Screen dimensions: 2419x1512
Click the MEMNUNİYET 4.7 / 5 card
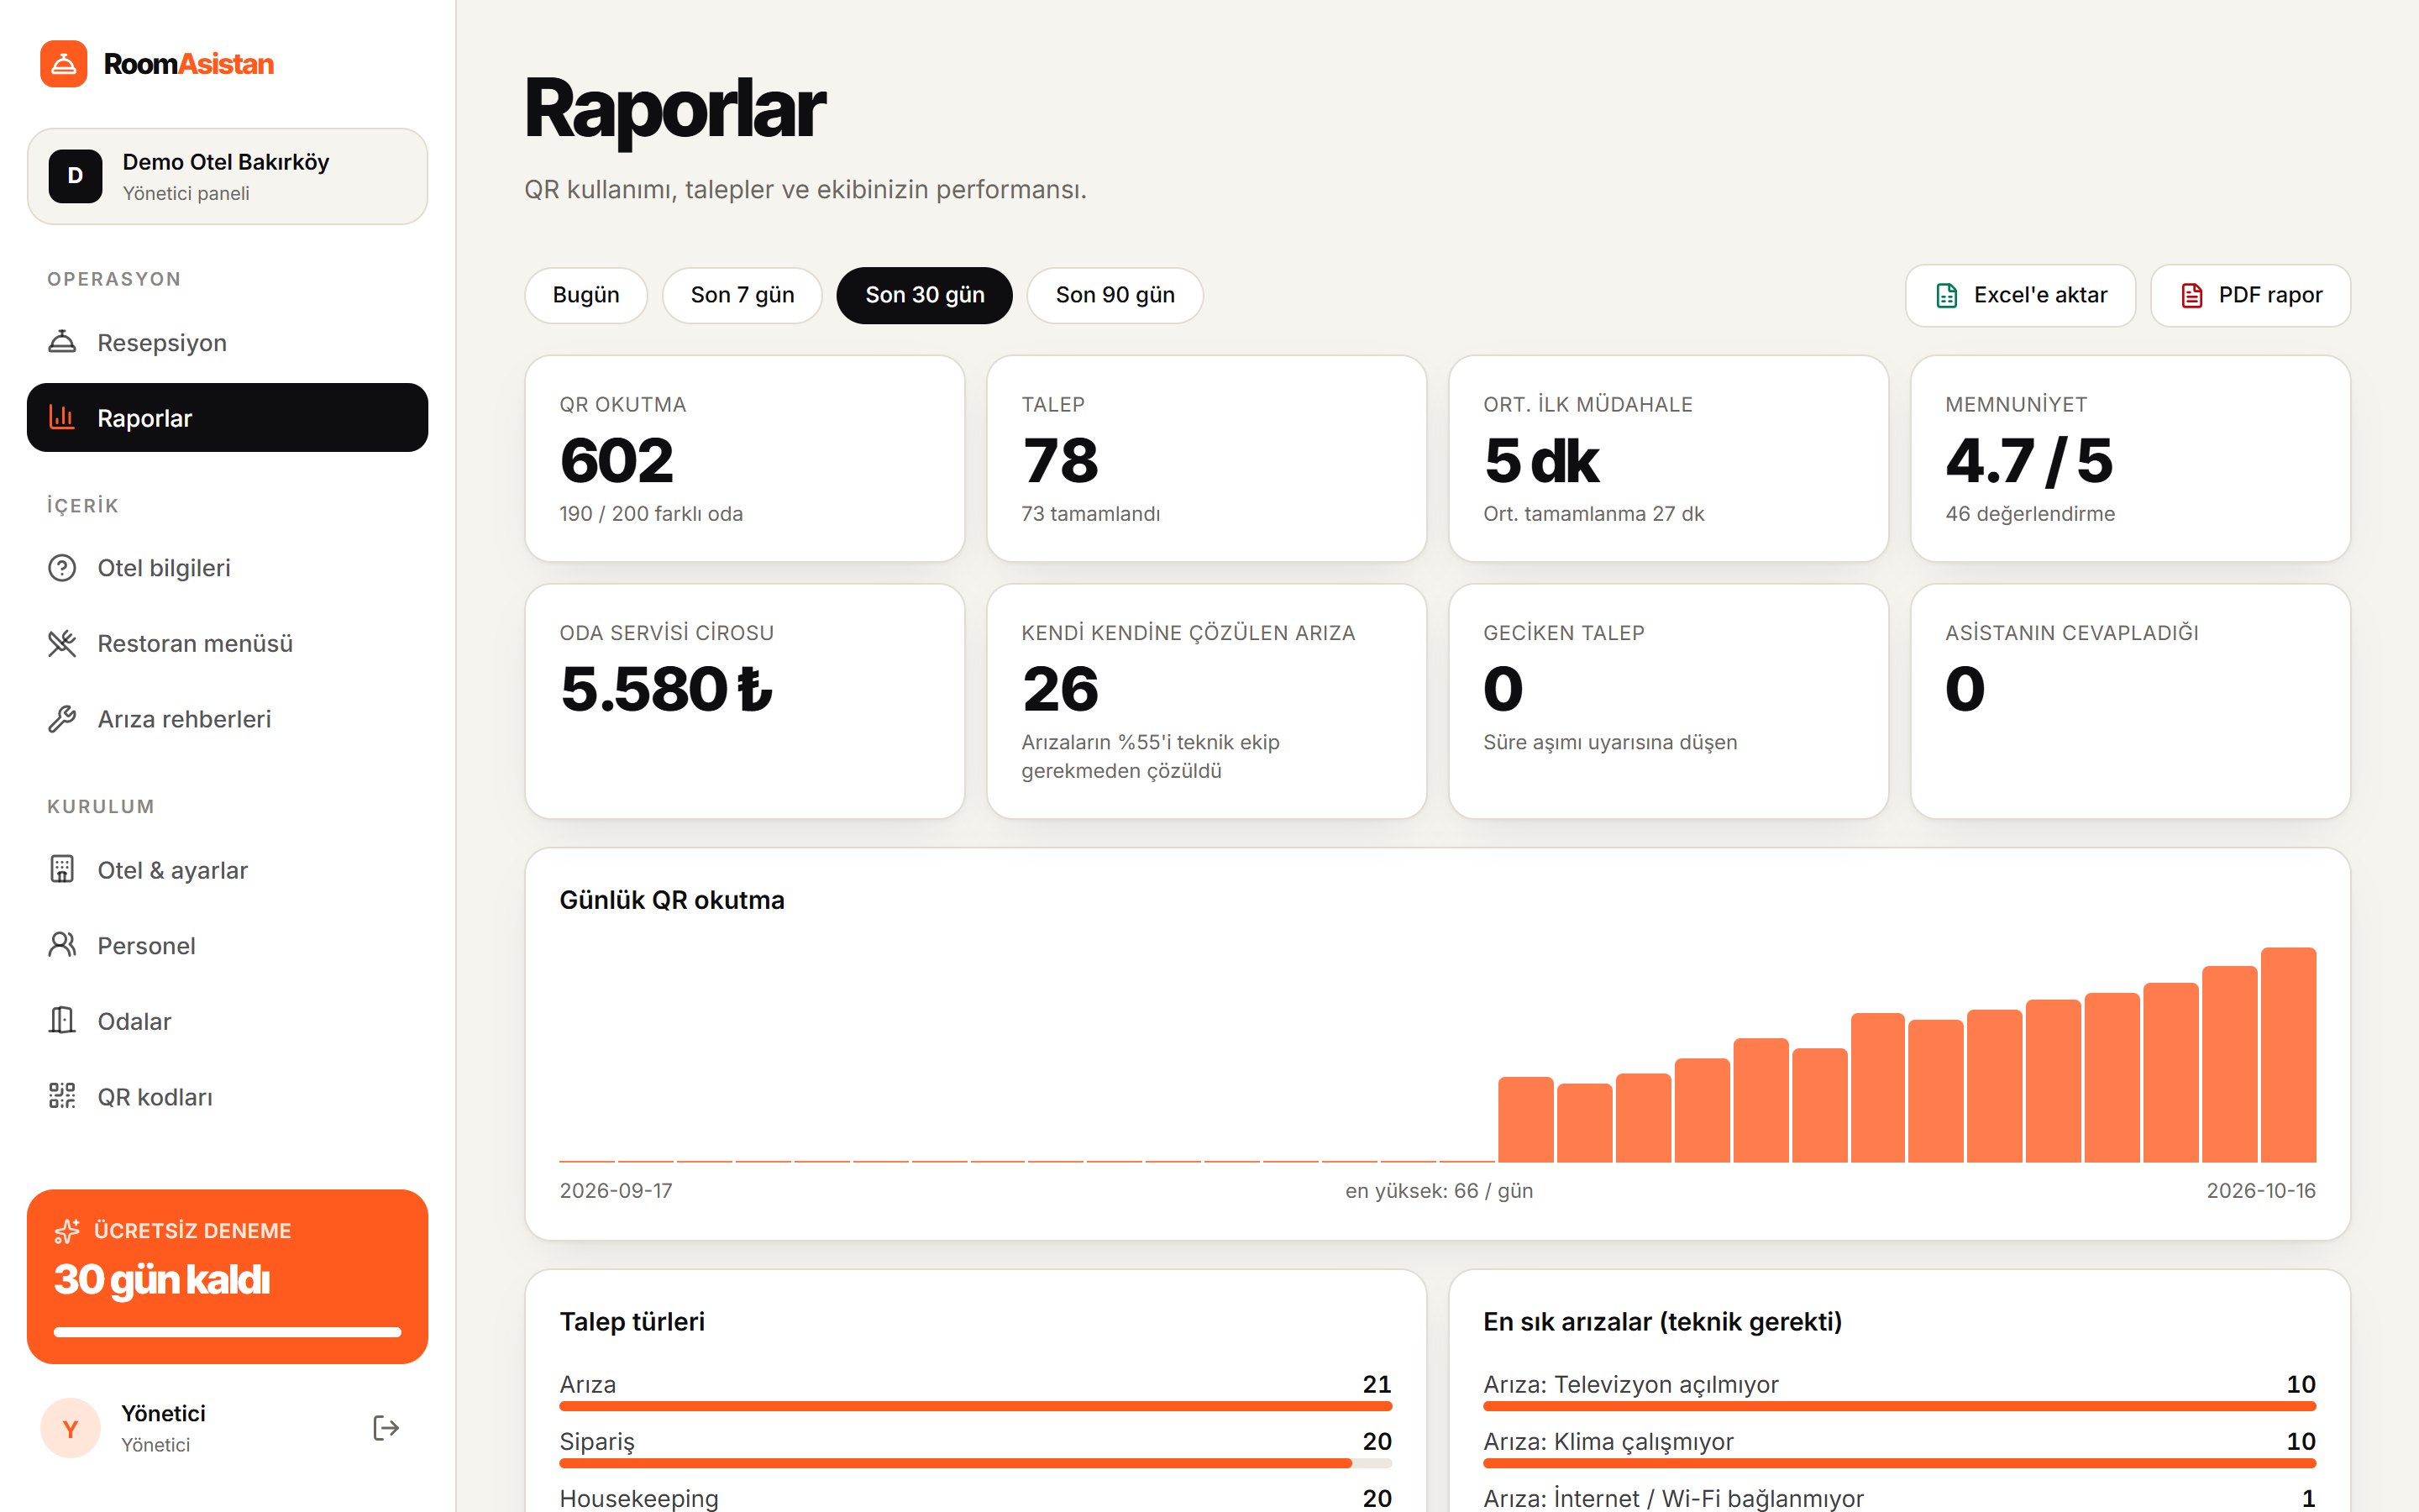(2130, 458)
